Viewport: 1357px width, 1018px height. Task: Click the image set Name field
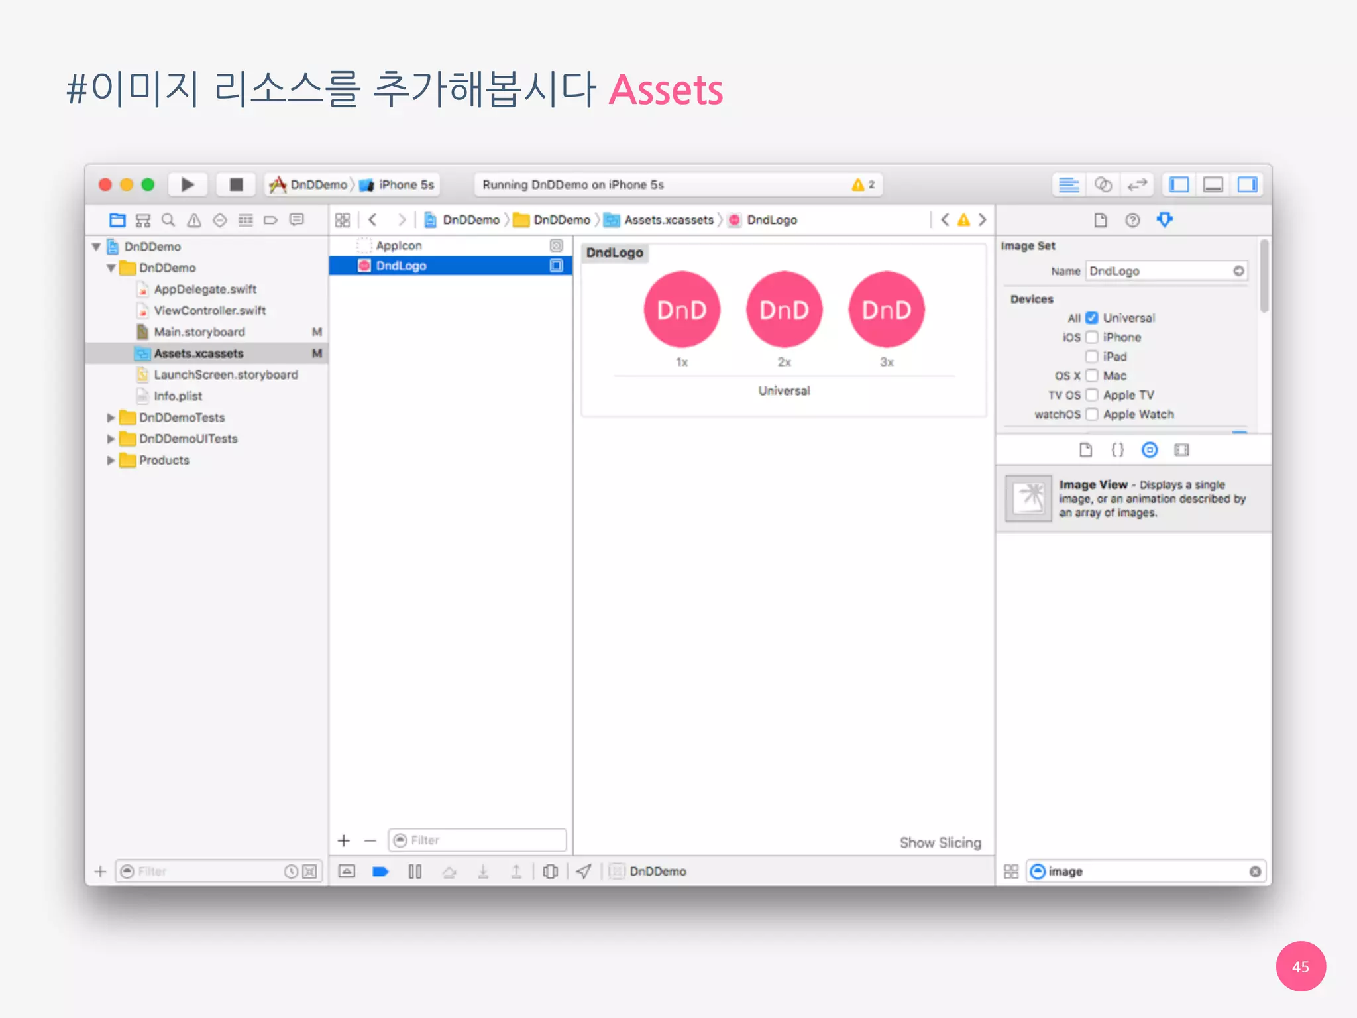tap(1167, 271)
